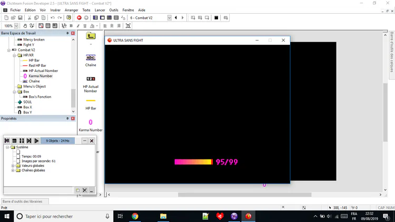Open the Lancer menu
The width and height of the screenshot is (395, 222).
point(100,10)
